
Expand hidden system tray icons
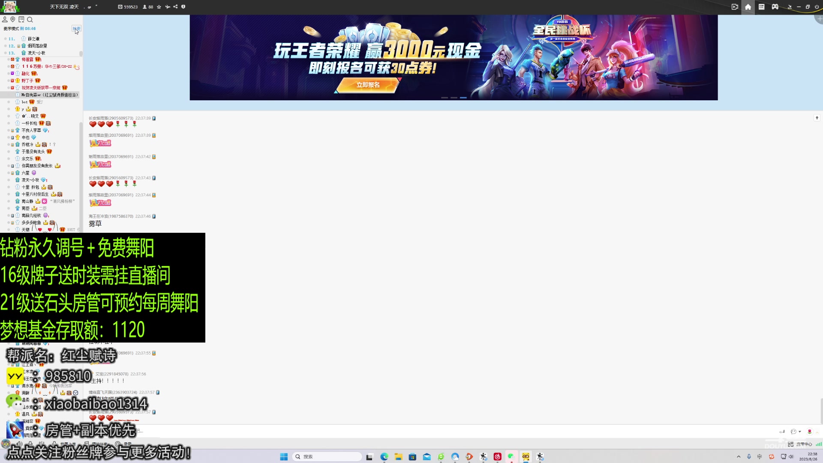[739, 457]
